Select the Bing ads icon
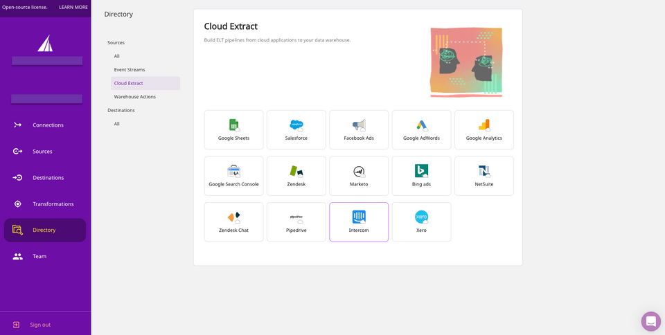 tap(421, 171)
